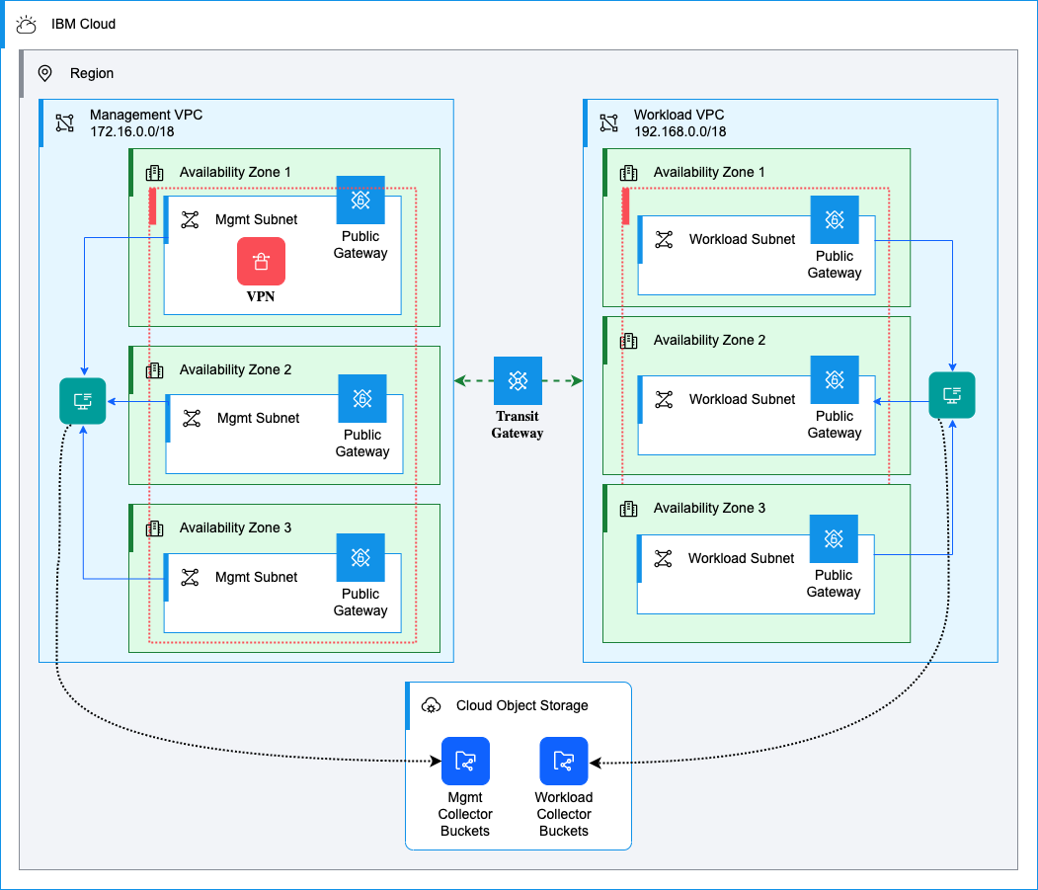Click the 'Cloud Object Storage' label
The height and width of the screenshot is (890, 1038).
tap(522, 706)
